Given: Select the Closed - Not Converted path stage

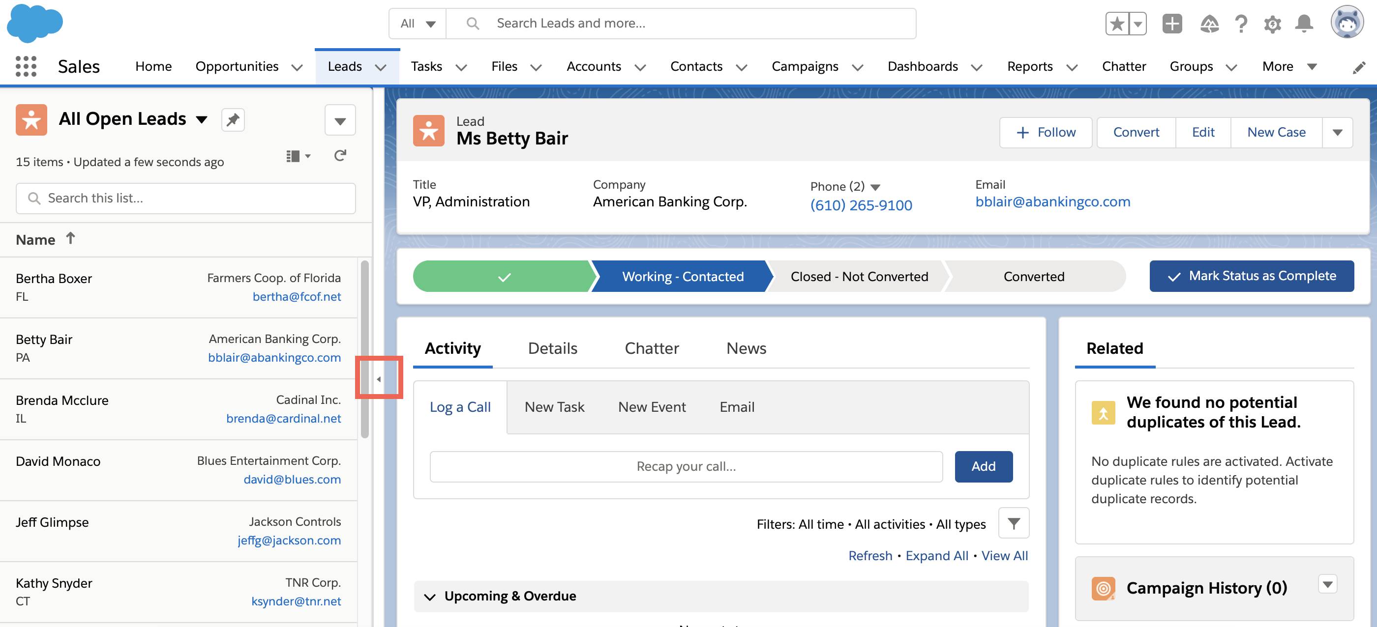Looking at the screenshot, I should [x=859, y=277].
